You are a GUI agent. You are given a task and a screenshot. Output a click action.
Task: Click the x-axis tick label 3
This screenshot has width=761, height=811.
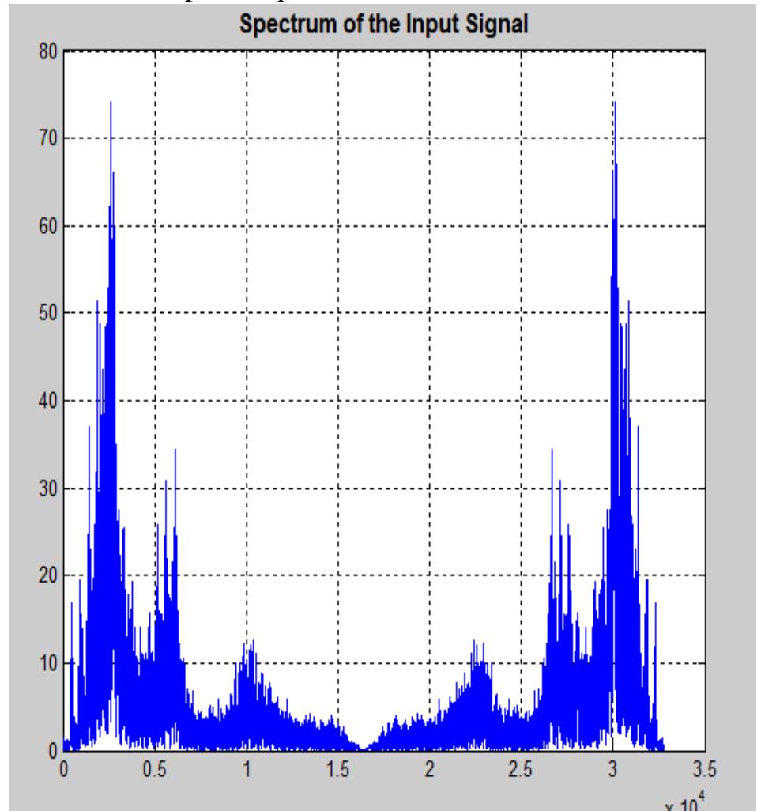tap(612, 770)
